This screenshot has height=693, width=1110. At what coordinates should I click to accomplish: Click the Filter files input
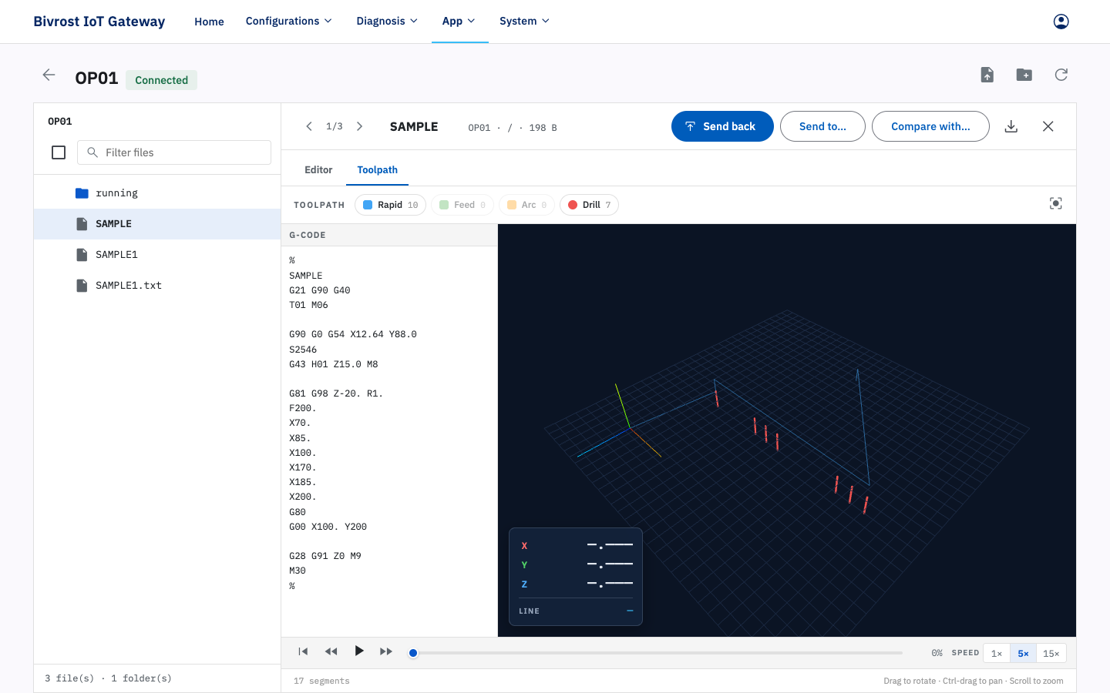(x=174, y=152)
